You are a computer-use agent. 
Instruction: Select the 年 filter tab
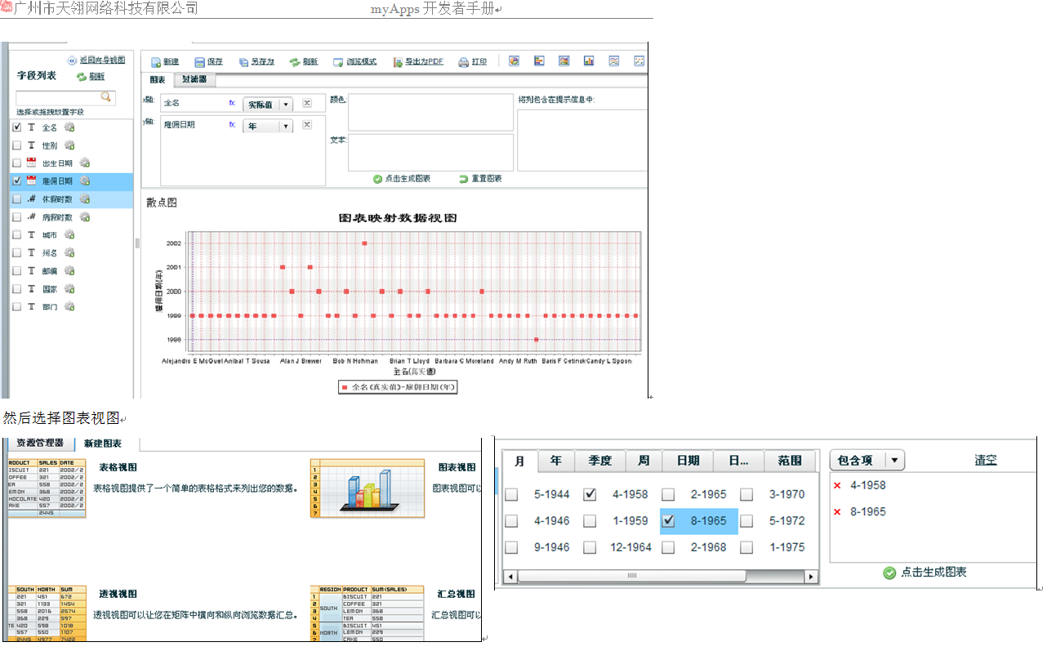point(556,461)
